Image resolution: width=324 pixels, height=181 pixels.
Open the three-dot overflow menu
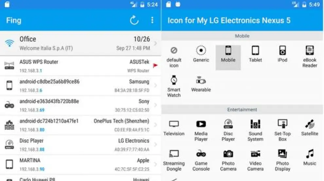coord(152,20)
